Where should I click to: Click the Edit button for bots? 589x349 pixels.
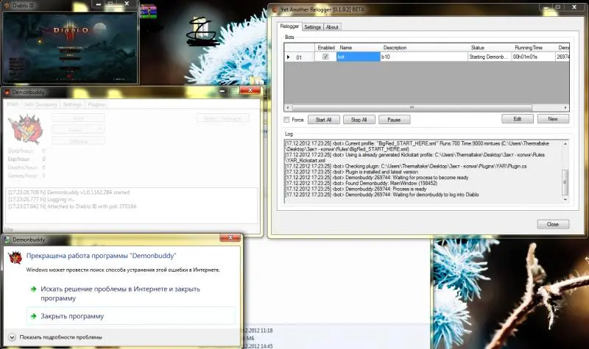coord(517,118)
